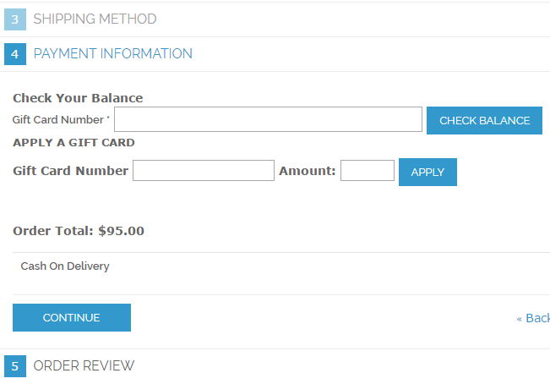
Task: Click the Apply a Gift Card heading
Action: (x=74, y=143)
